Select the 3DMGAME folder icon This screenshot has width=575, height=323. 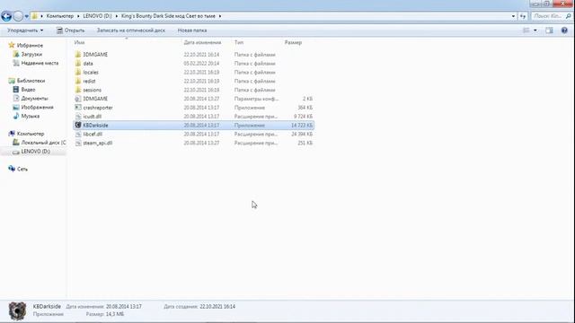pos(78,54)
